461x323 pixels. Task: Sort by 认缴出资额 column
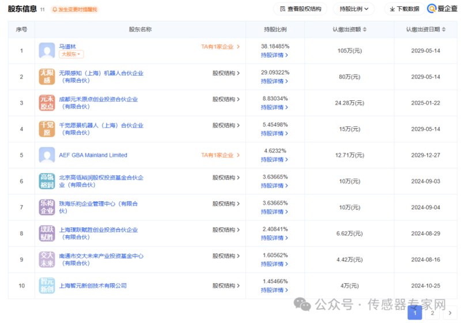tap(349, 29)
